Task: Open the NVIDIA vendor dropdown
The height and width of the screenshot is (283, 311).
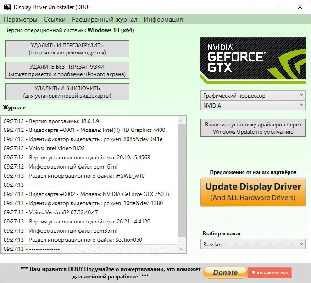Action: tap(253, 106)
